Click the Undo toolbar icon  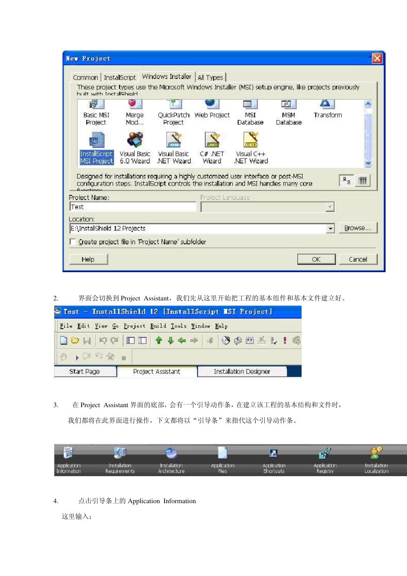pyautogui.click(x=103, y=341)
